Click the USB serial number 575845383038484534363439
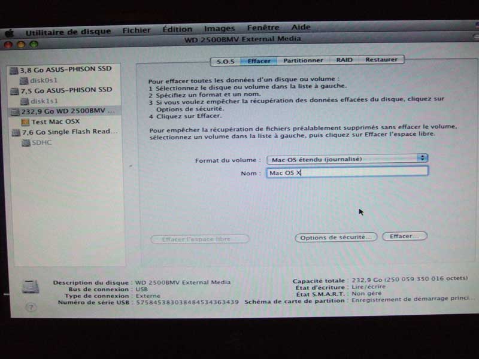 [187, 302]
